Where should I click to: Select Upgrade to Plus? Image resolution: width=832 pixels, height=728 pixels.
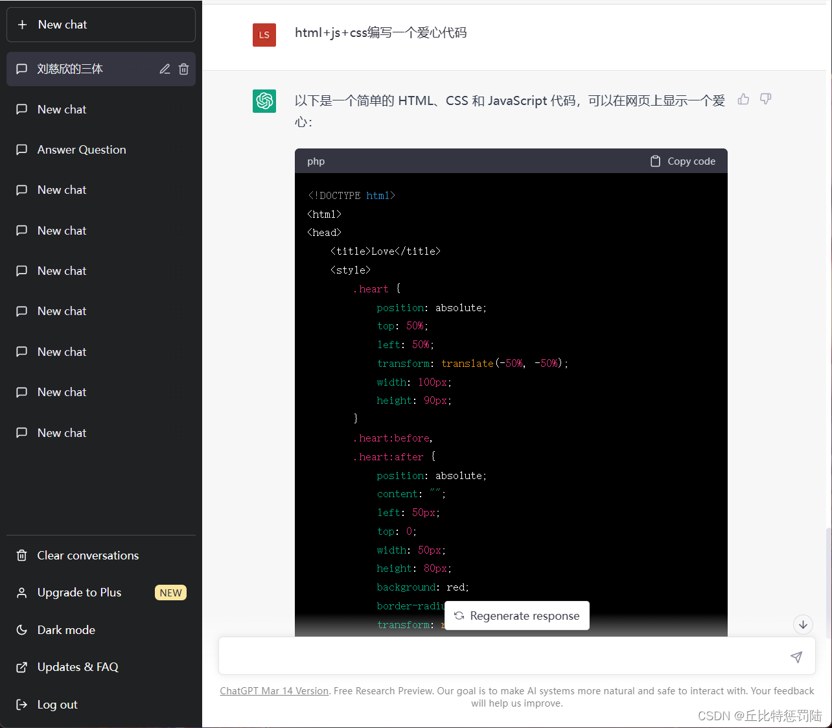click(x=101, y=593)
